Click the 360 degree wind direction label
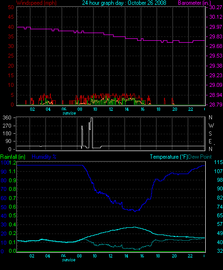This screenshot has height=270, width=223. [7, 118]
